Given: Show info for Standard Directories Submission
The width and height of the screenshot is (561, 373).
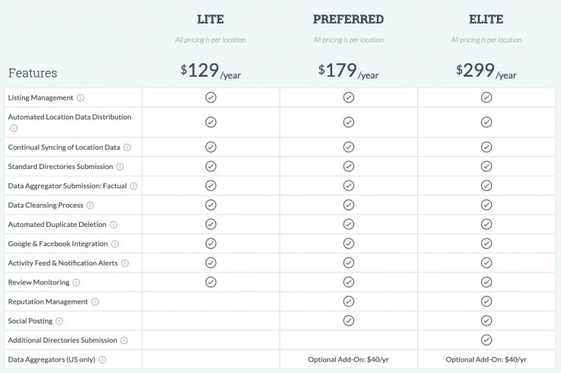Looking at the screenshot, I should [120, 167].
